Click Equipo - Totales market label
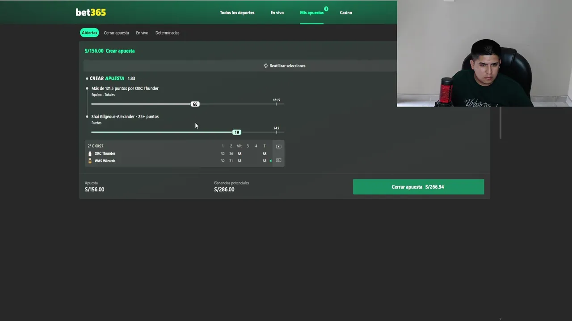The image size is (572, 321). pos(103,95)
